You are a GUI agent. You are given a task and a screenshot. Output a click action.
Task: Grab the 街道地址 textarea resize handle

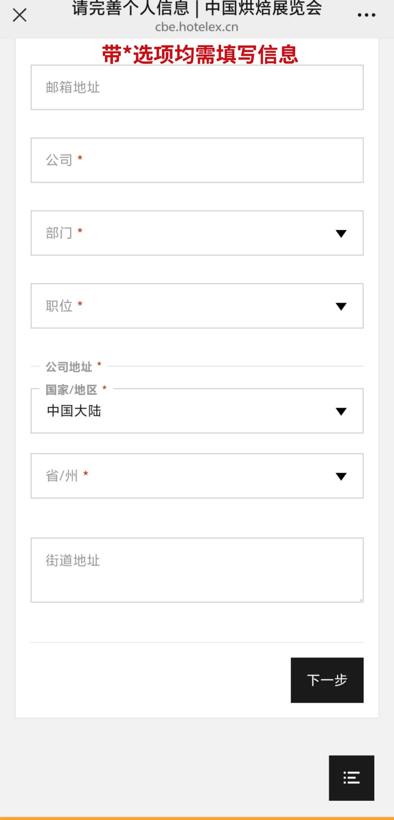click(x=361, y=600)
